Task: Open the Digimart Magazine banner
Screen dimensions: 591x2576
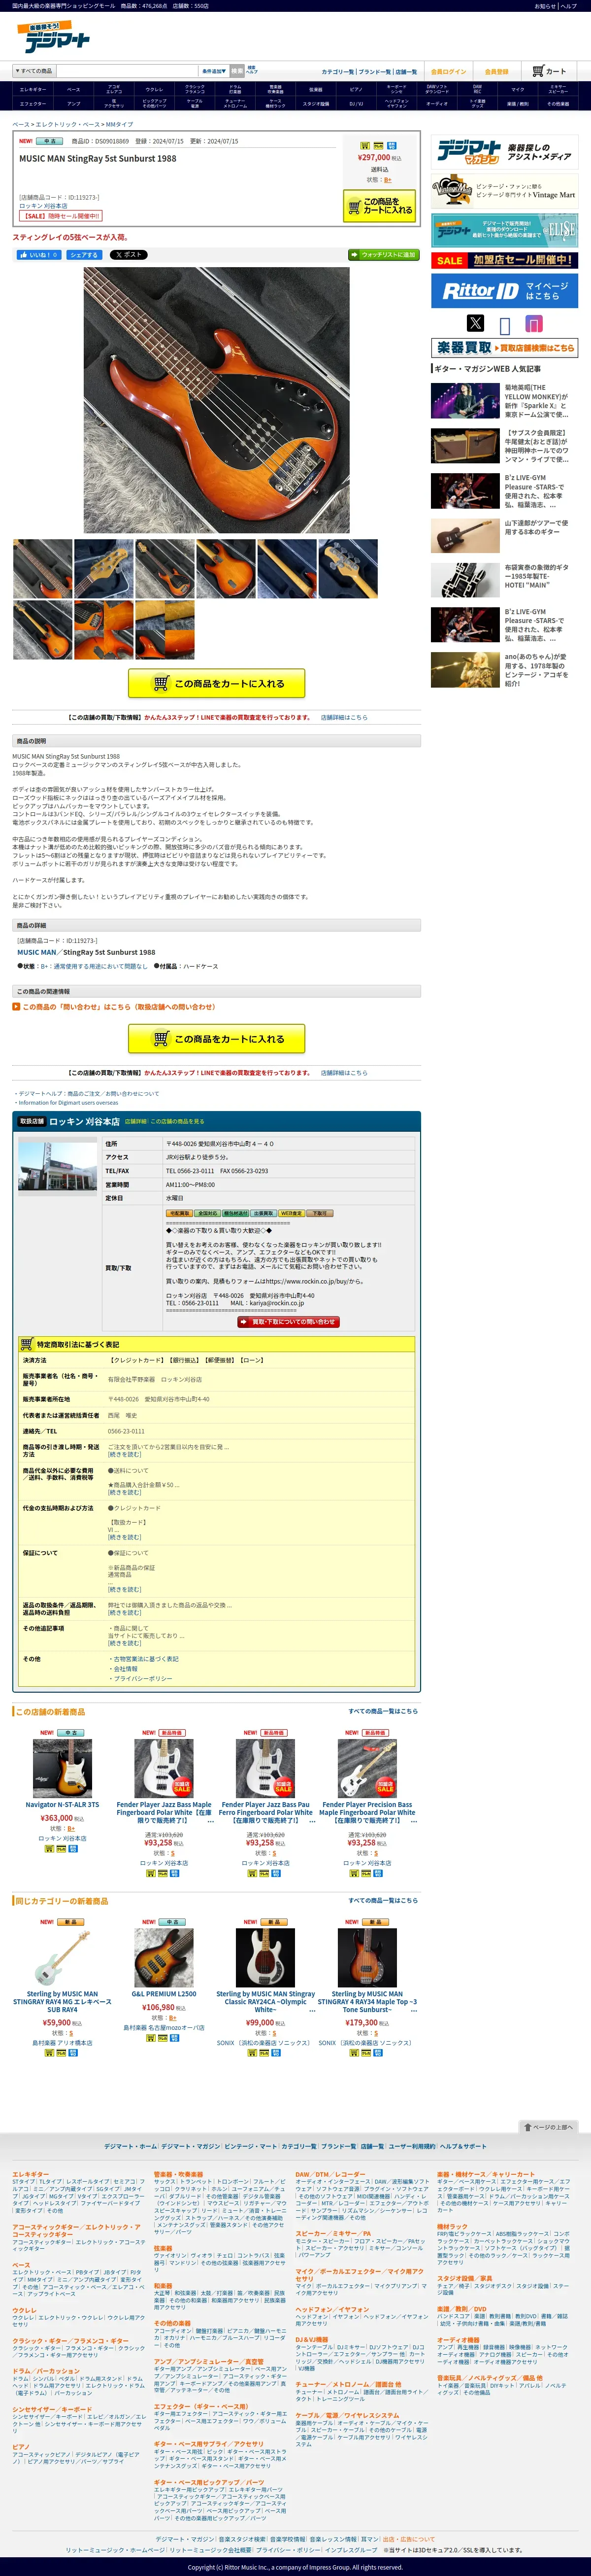Action: (504, 152)
